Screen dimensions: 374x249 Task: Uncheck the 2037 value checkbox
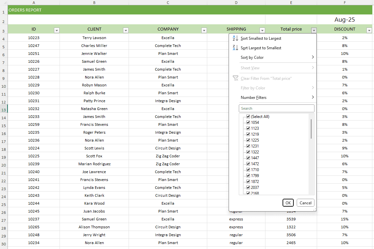pos(248,187)
